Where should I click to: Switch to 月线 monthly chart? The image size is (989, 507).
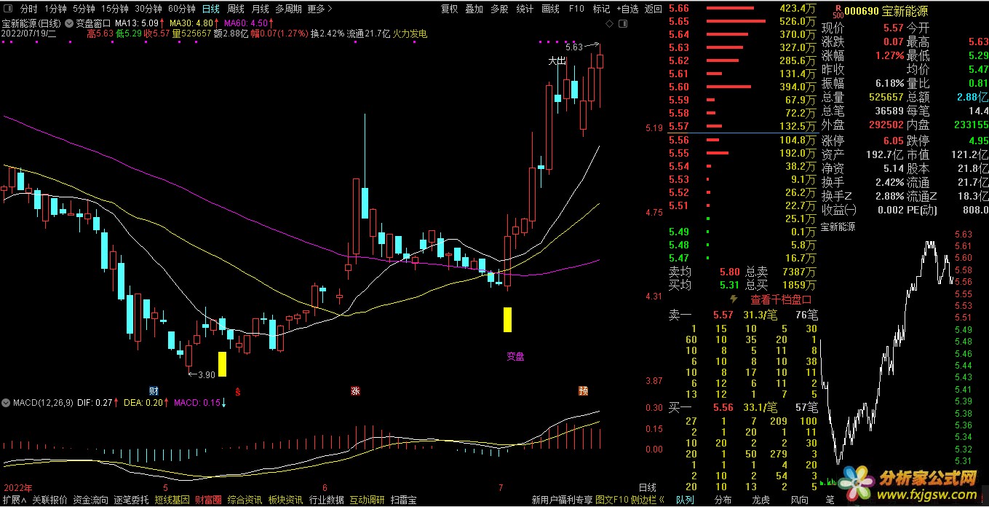click(260, 9)
